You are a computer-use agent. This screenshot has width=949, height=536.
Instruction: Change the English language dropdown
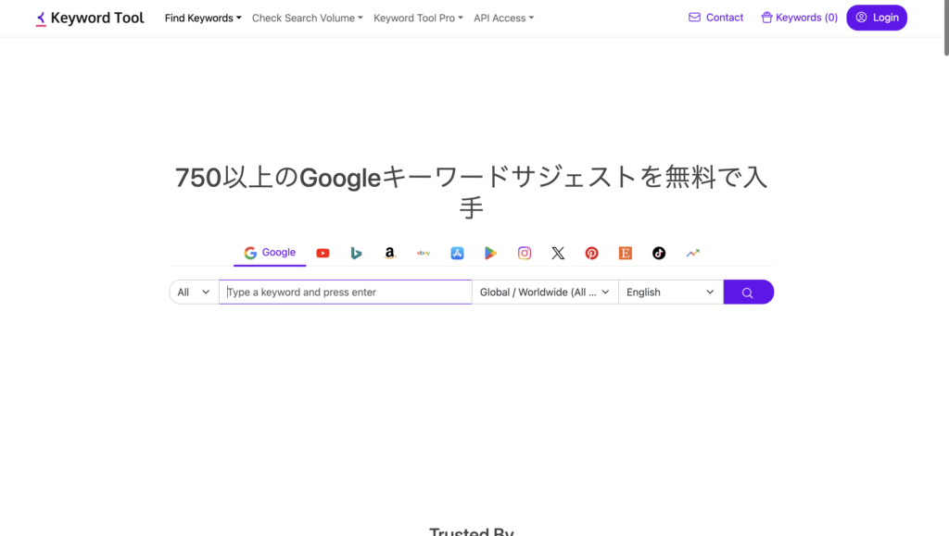pyautogui.click(x=671, y=292)
